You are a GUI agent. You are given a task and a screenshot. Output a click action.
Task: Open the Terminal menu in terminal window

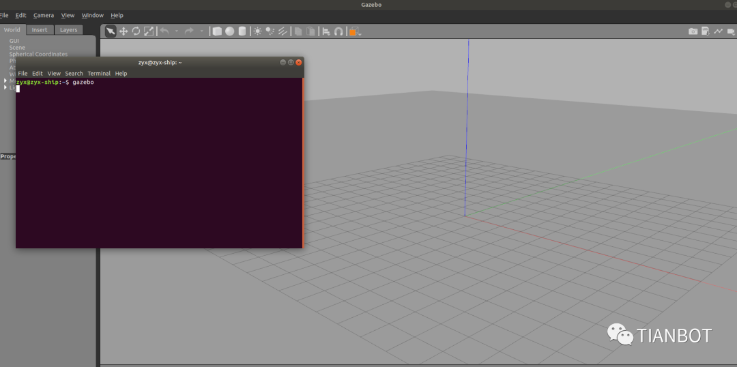[99, 73]
